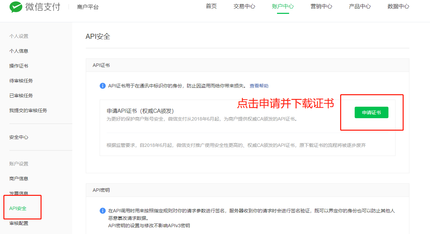Open 我提交的审核任务 sidebar link
Viewport: 430px width, 234px height.
click(x=28, y=110)
